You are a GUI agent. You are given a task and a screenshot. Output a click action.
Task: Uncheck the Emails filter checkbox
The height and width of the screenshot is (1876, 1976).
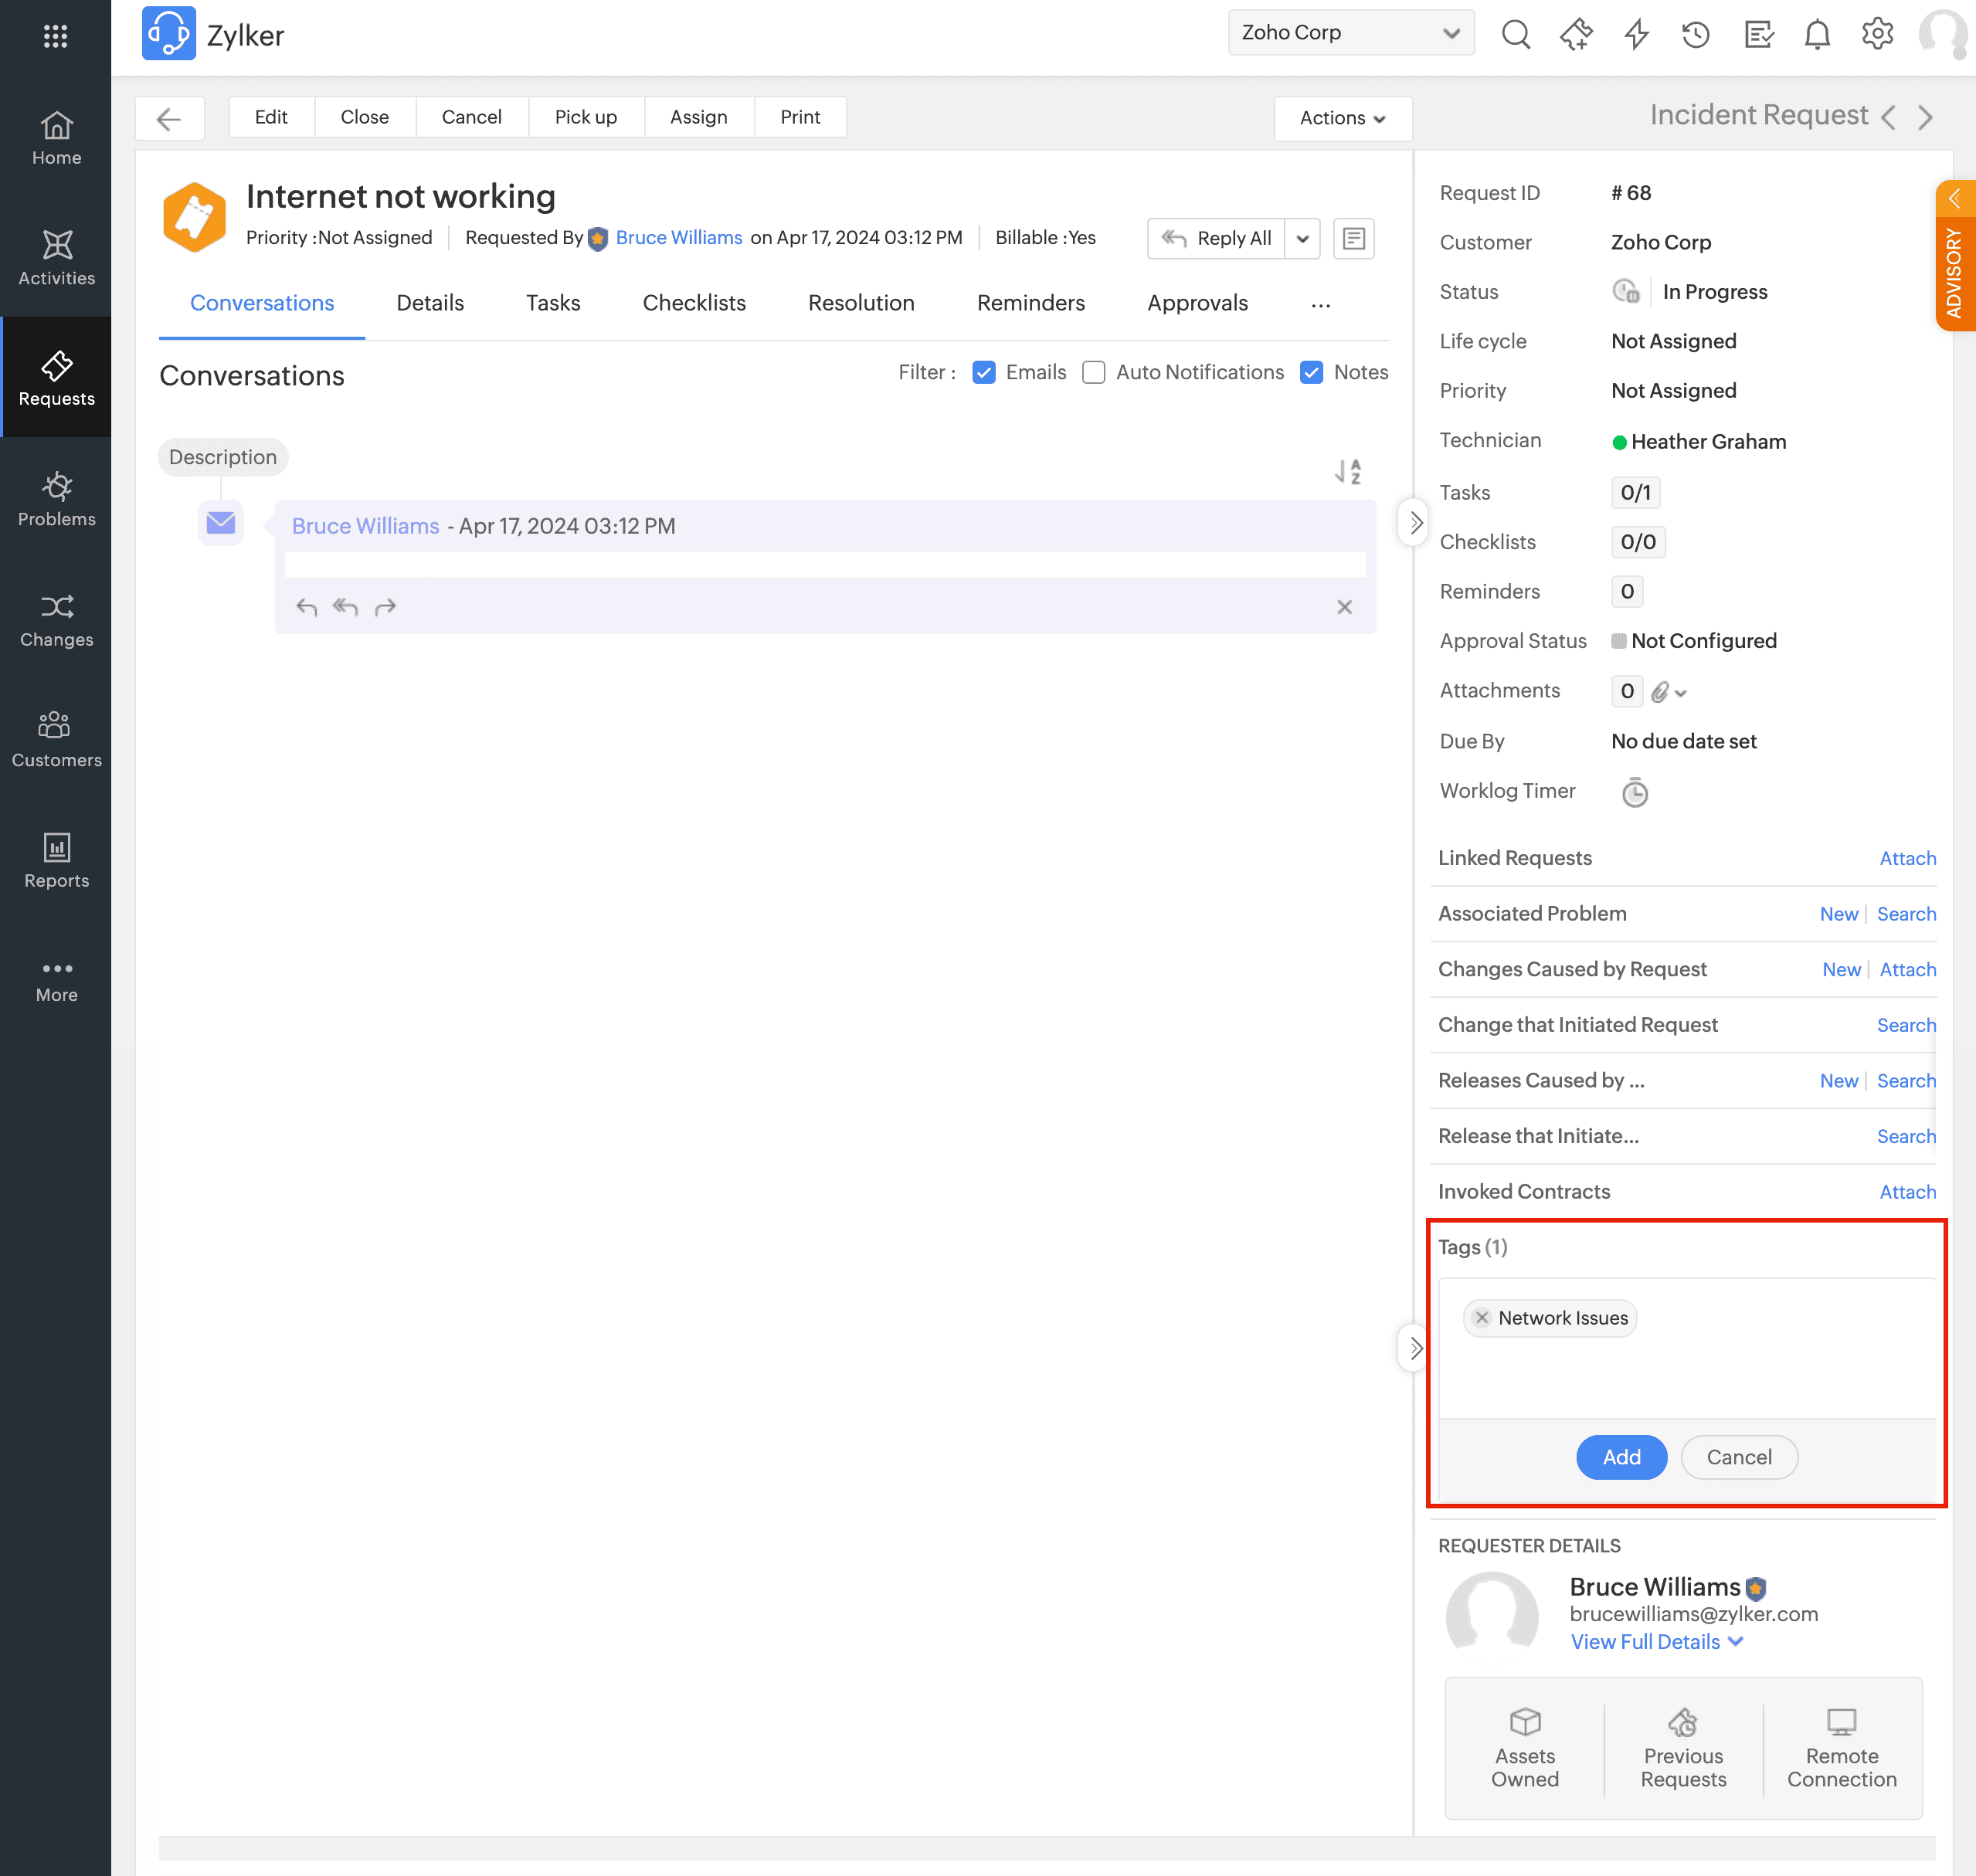(984, 372)
